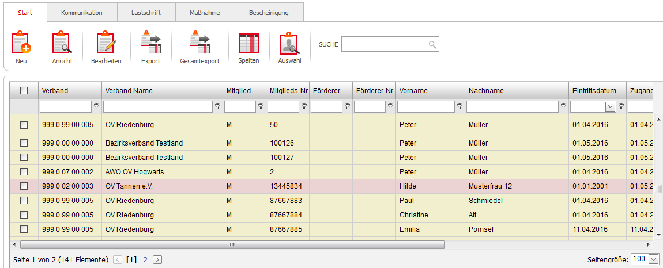
Task: Open filter menu icon for Verband column
Action: tap(97, 106)
